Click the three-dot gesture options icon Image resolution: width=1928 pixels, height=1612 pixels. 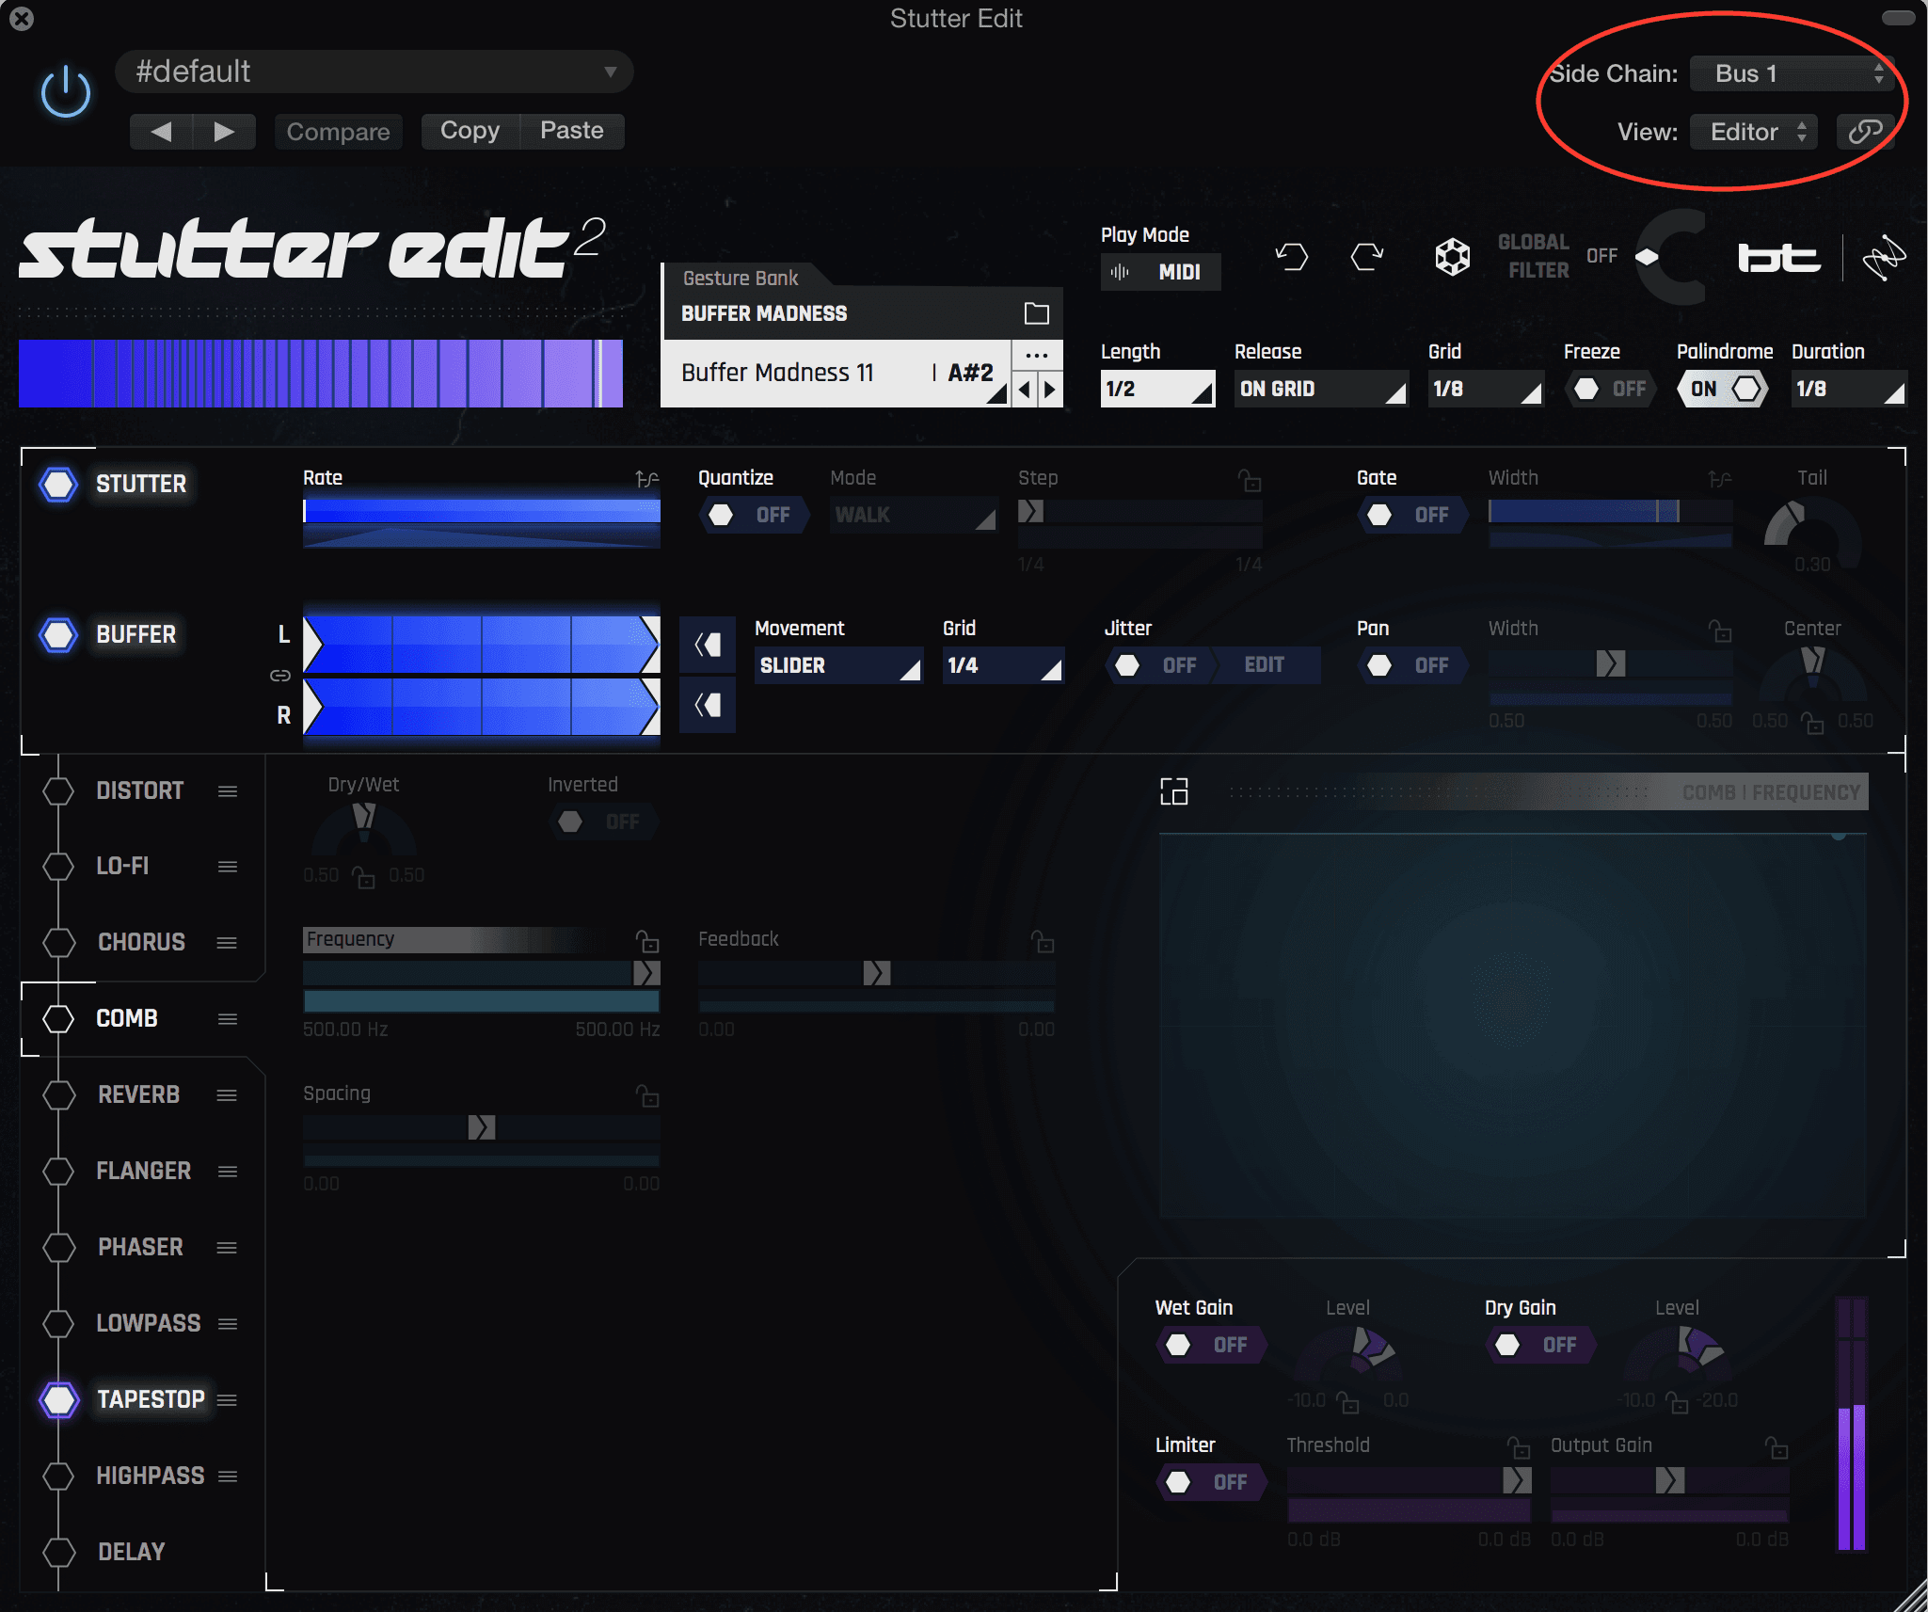[x=1037, y=355]
